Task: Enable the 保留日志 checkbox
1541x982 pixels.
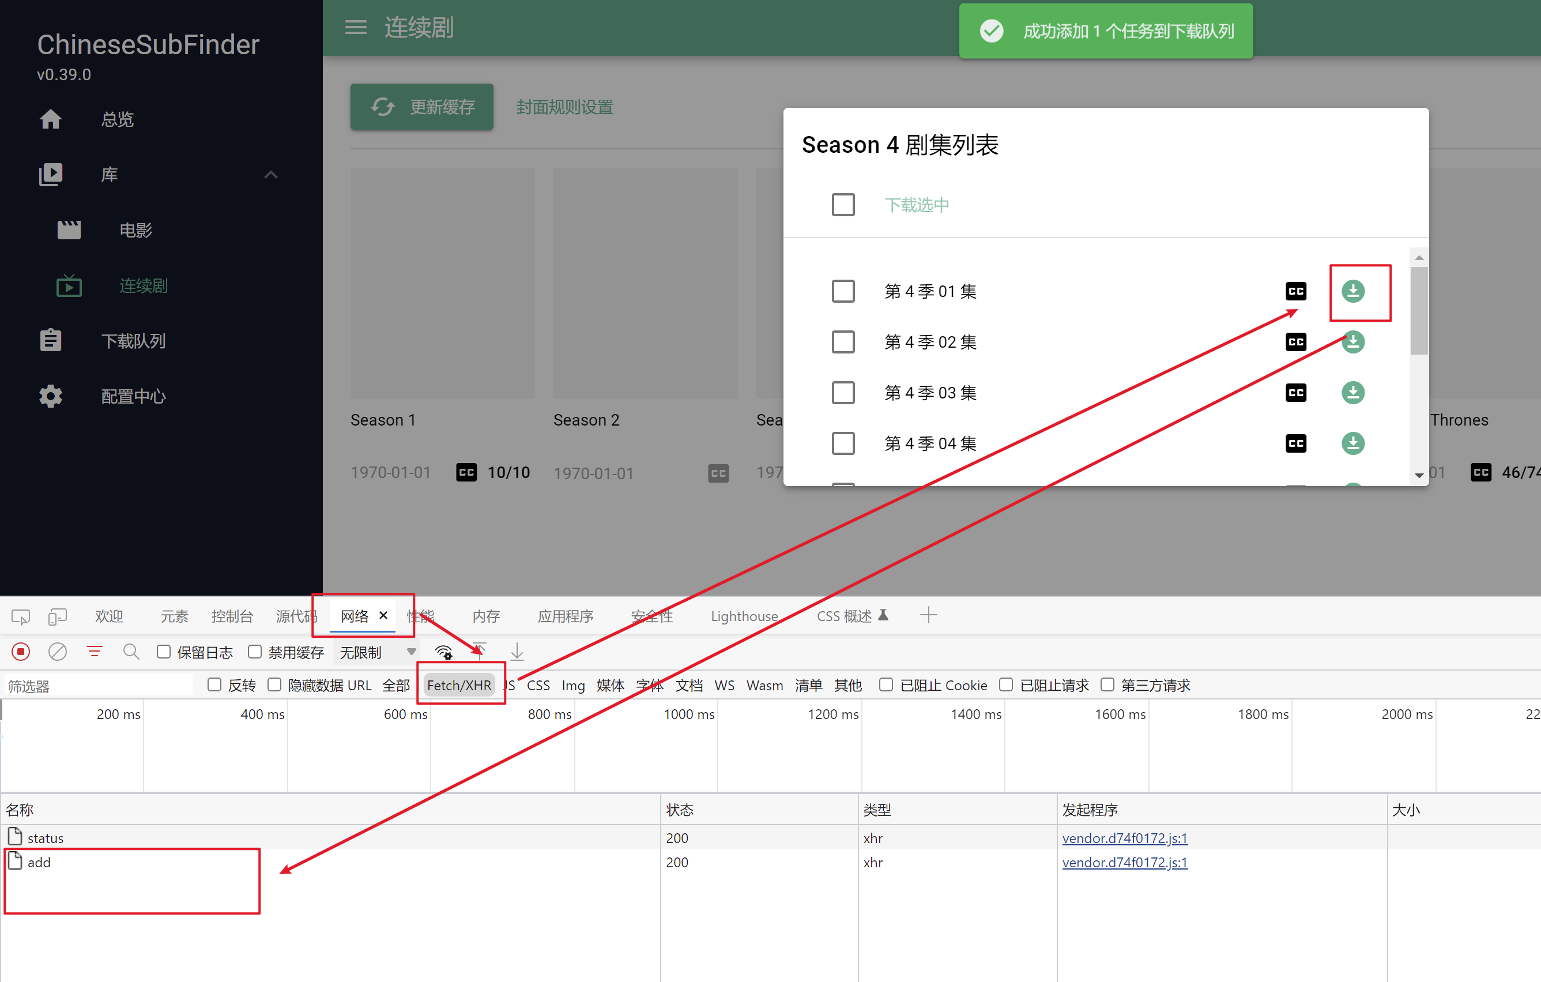Action: point(164,652)
